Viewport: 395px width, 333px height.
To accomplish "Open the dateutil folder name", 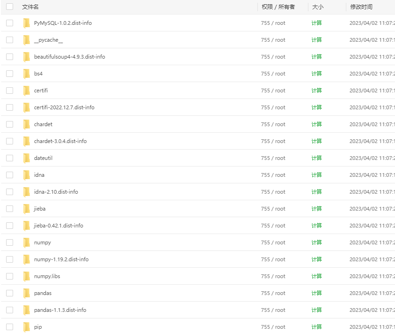I will point(44,158).
